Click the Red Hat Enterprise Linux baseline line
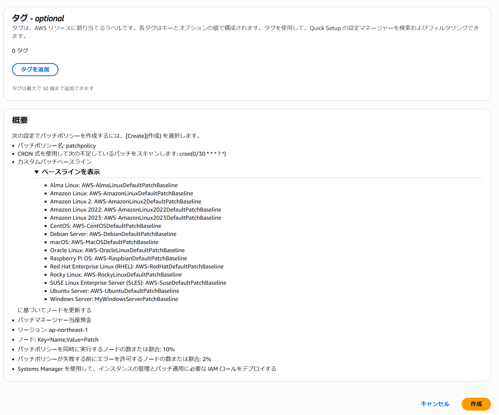 coord(137,267)
